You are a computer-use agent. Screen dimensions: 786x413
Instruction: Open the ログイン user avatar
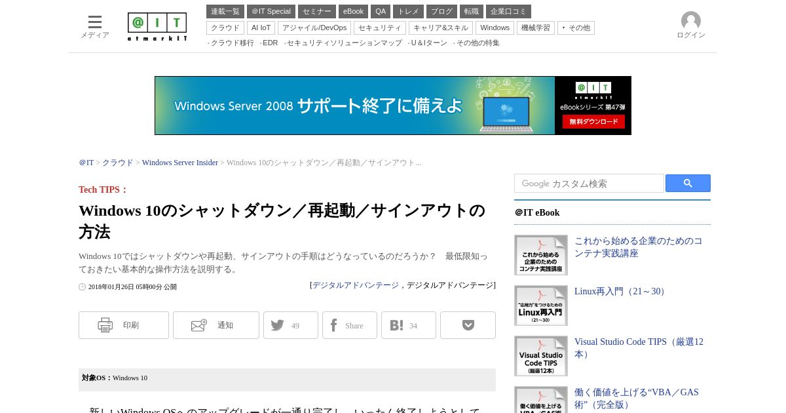point(691,26)
